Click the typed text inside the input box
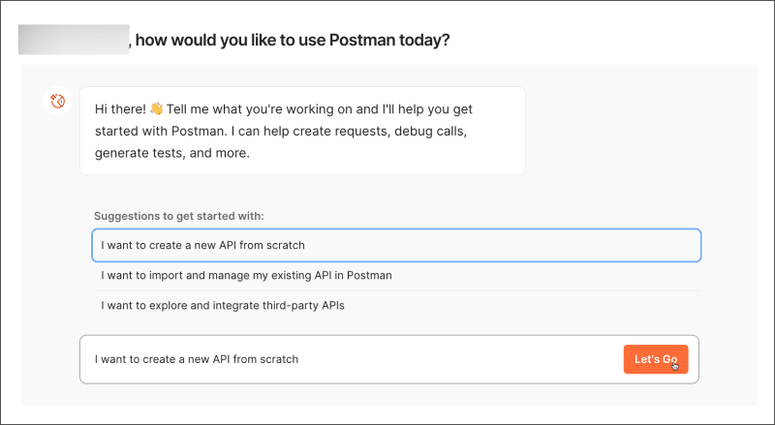Image resolution: width=775 pixels, height=425 pixels. (197, 359)
